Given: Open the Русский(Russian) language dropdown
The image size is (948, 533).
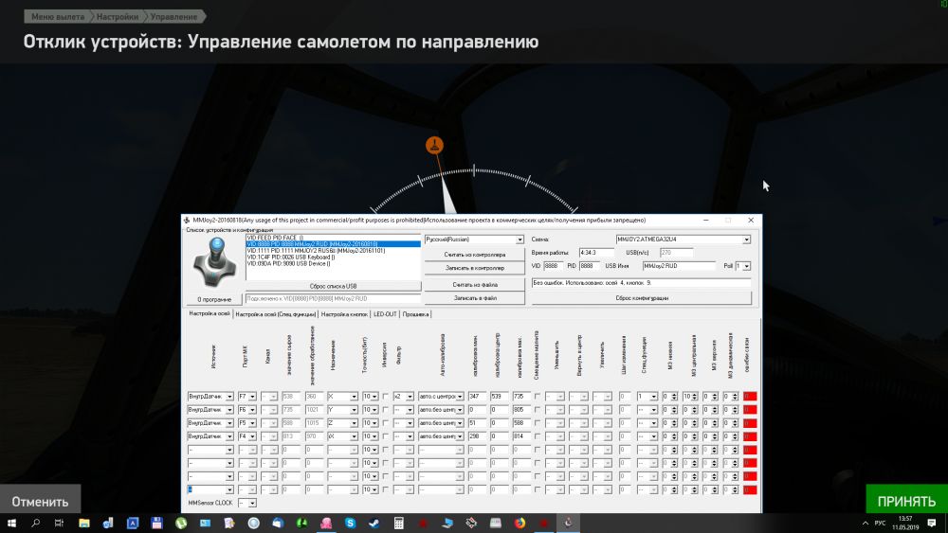Looking at the screenshot, I should click(473, 240).
